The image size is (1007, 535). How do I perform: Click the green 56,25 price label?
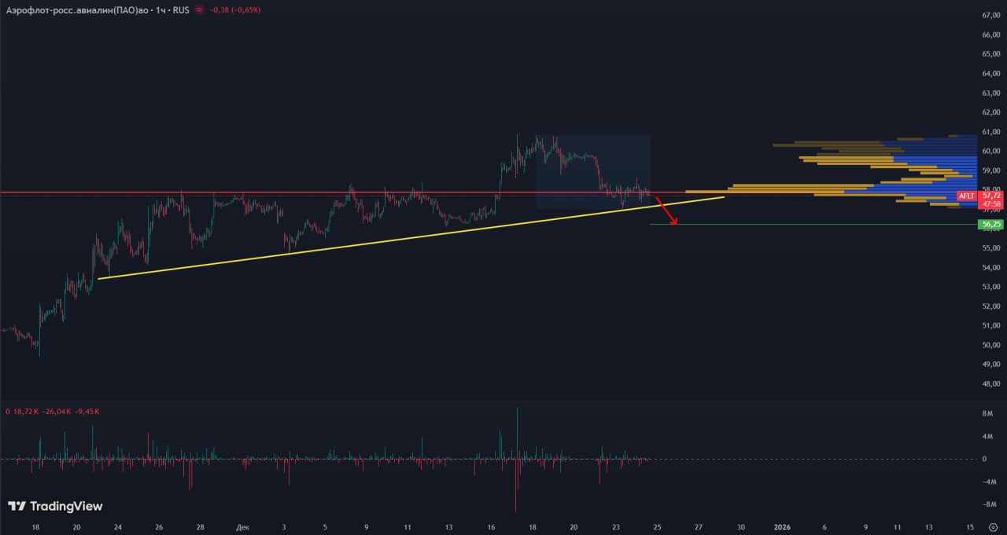point(990,225)
